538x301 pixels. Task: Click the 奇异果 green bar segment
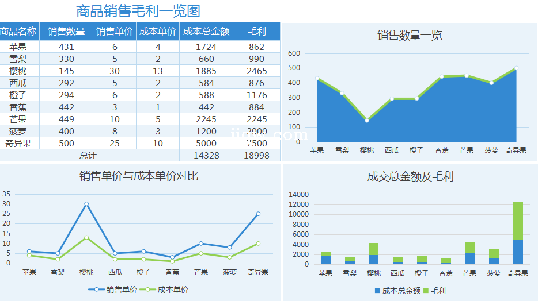(518, 221)
